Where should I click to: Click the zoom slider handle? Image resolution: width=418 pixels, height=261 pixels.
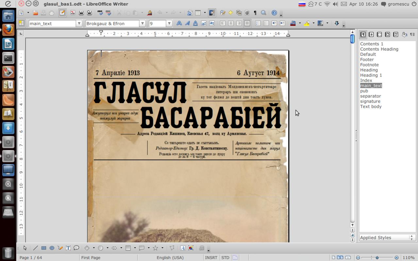click(x=377, y=257)
